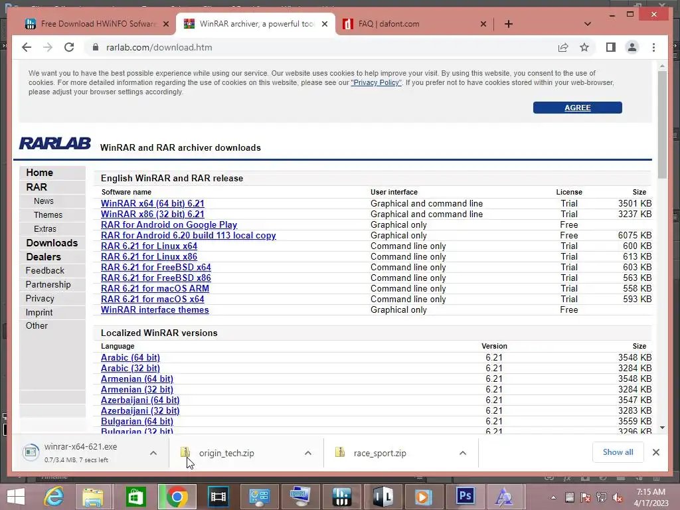Image resolution: width=680 pixels, height=510 pixels.
Task: Open the race_sport.zip download item
Action: (380, 453)
